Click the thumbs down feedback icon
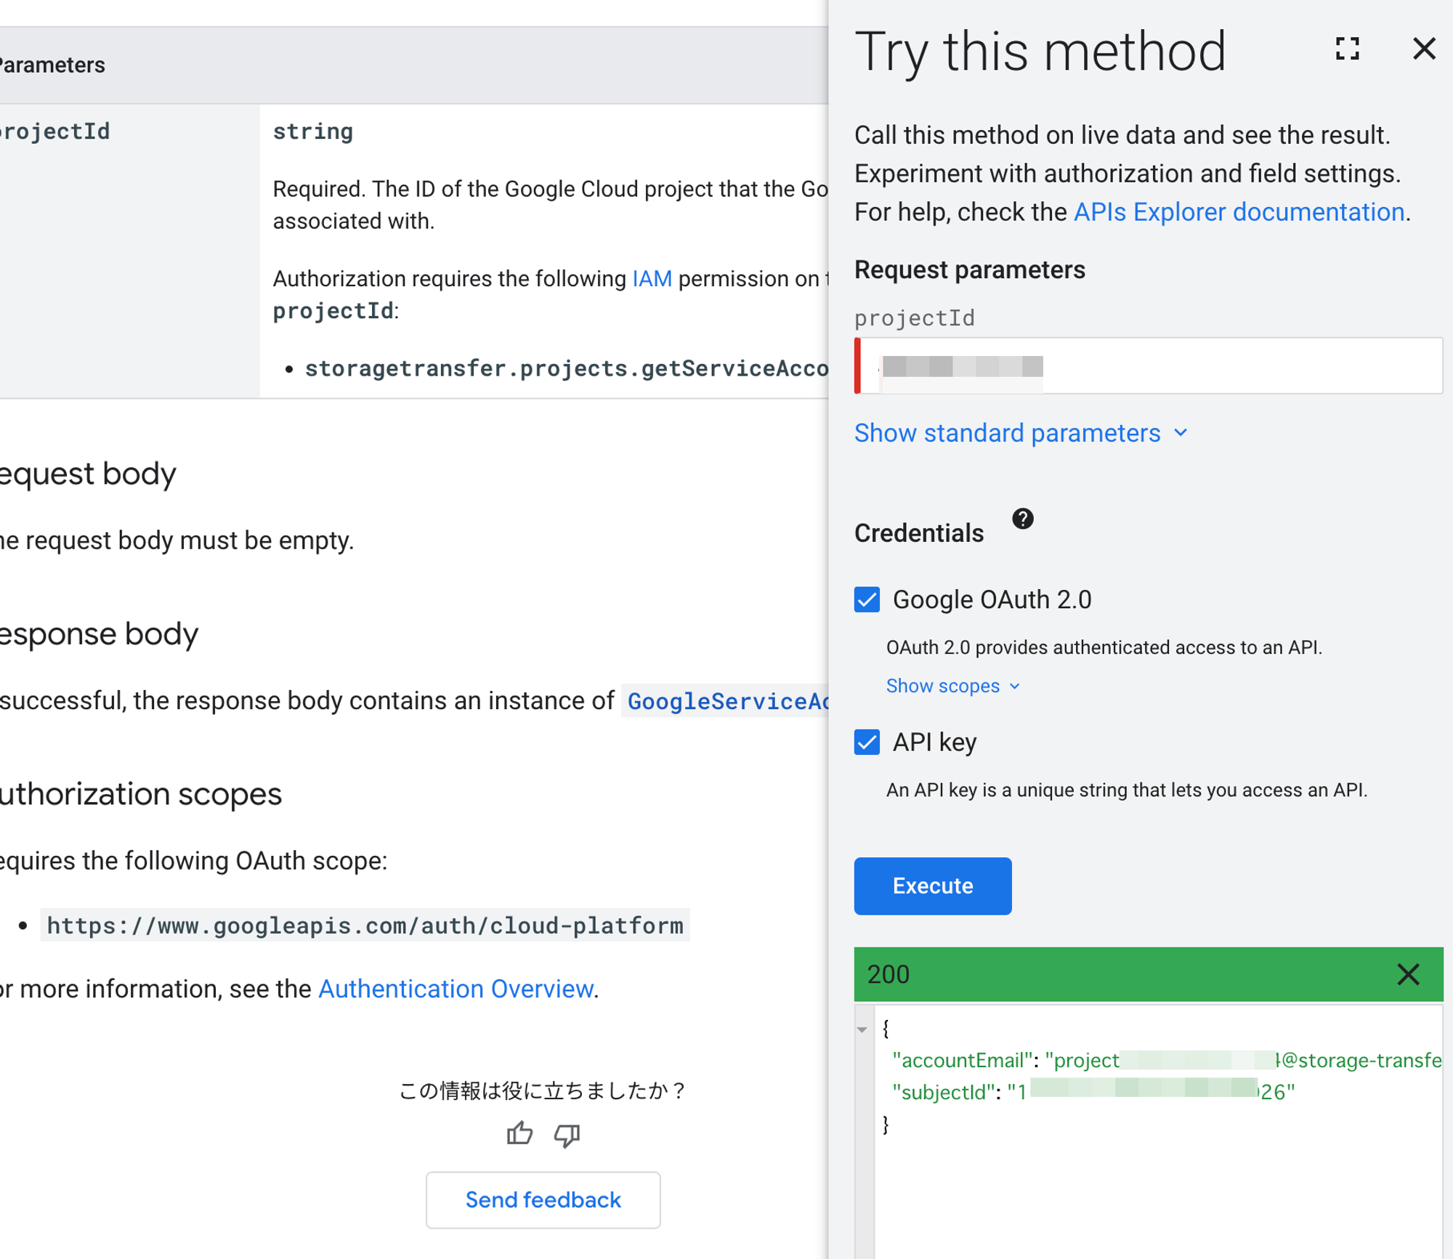 click(x=567, y=1133)
